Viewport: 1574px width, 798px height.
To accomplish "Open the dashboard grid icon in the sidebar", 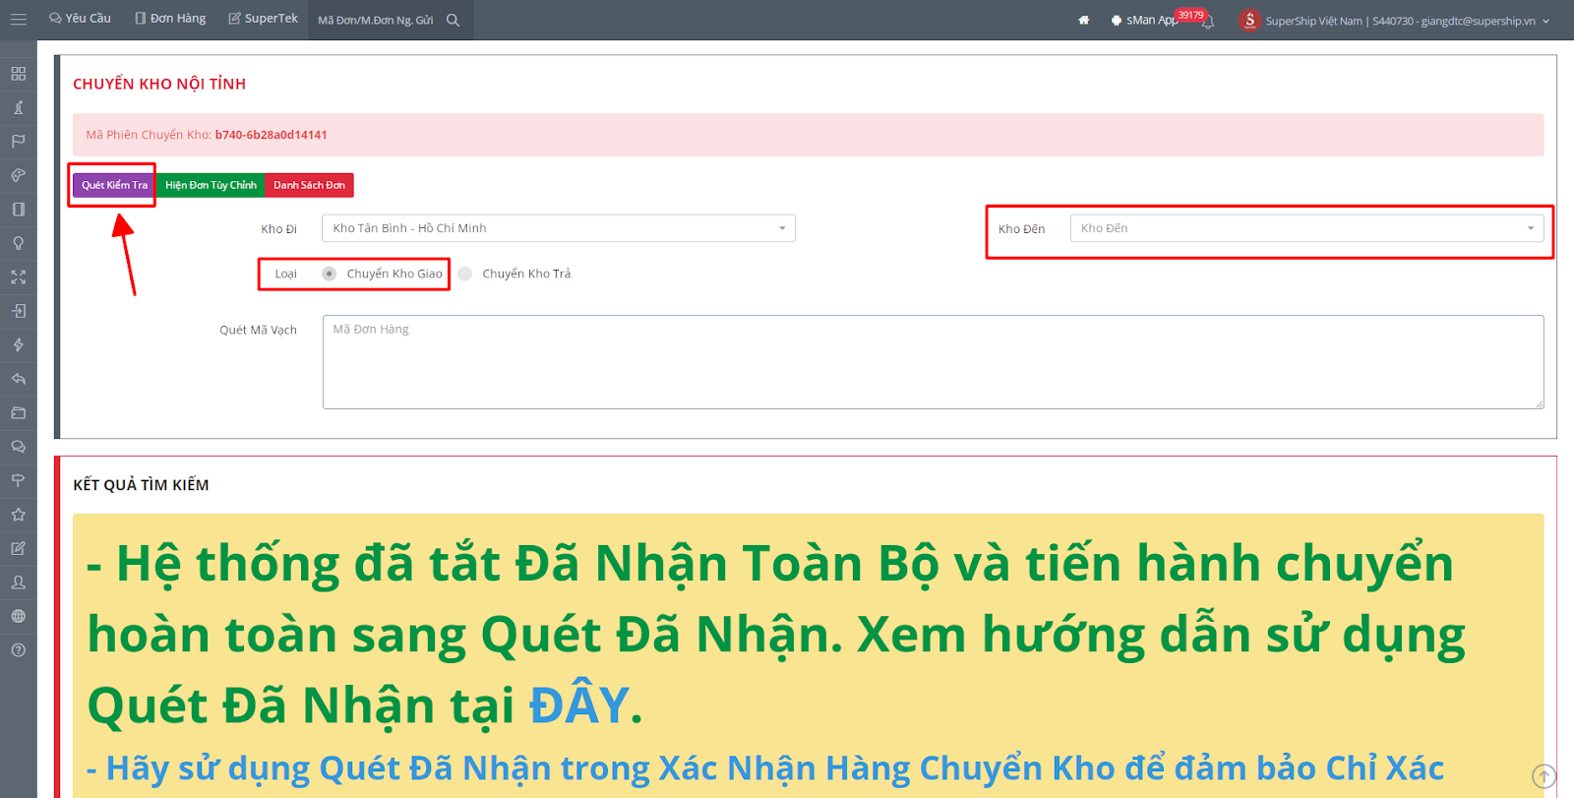I will [x=18, y=74].
